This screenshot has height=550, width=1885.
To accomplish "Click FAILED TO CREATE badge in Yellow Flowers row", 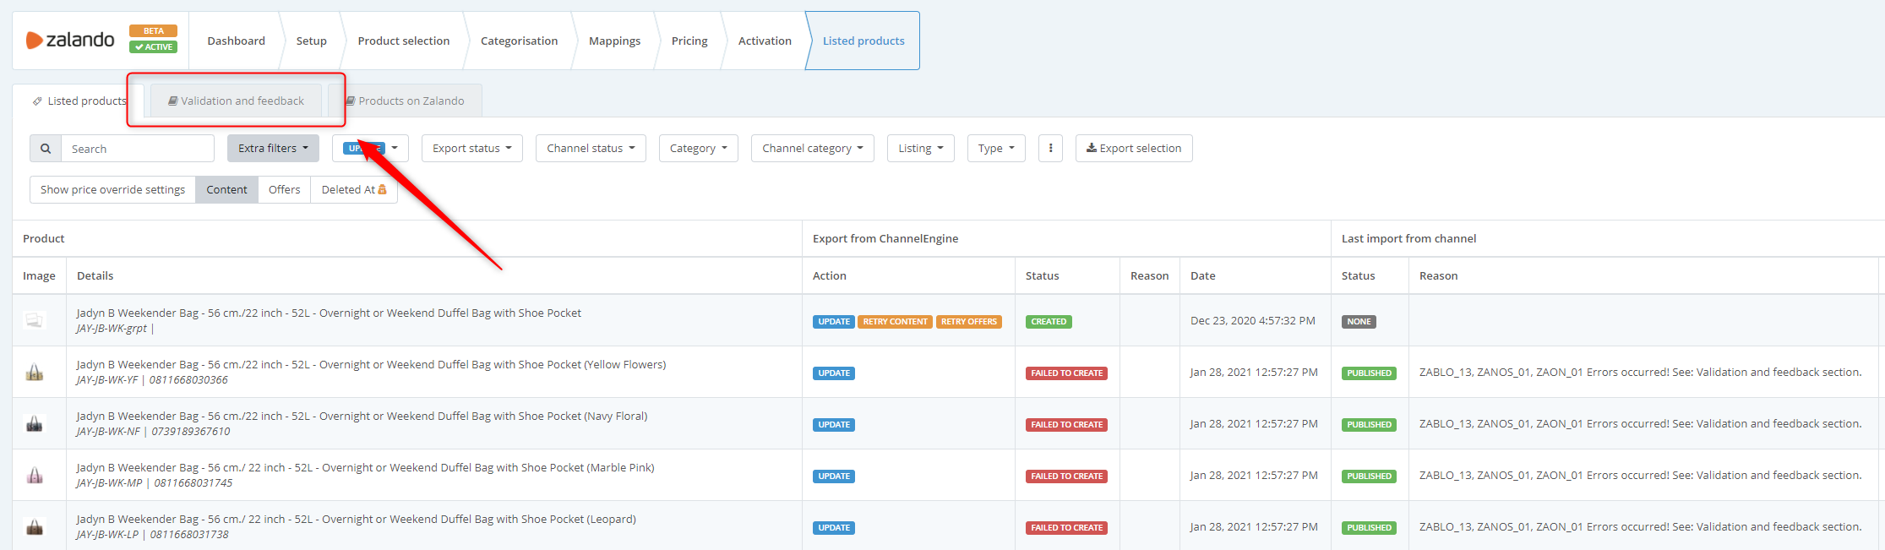I will click(x=1067, y=373).
